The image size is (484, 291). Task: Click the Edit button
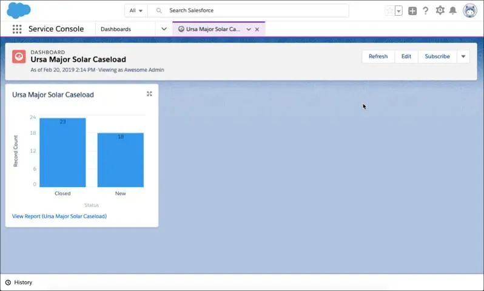coord(406,56)
